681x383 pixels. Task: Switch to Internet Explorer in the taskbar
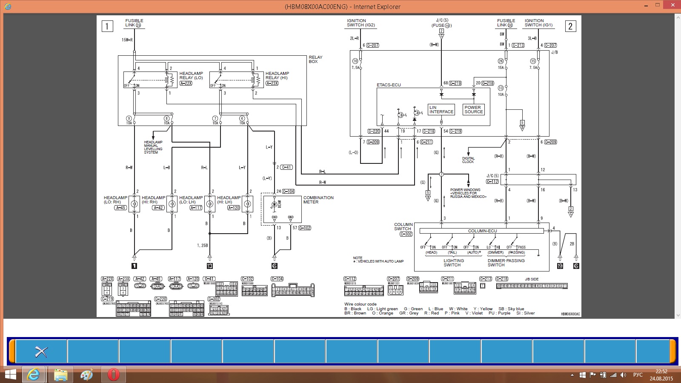coord(33,374)
